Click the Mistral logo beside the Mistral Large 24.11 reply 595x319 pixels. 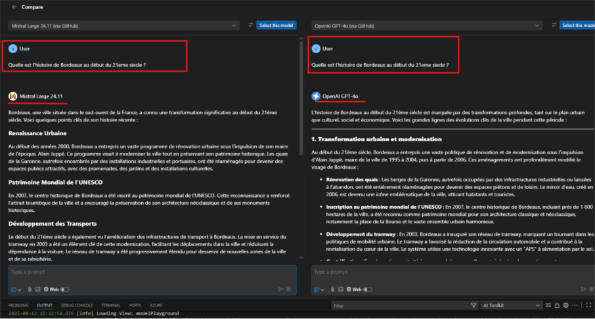click(x=13, y=96)
